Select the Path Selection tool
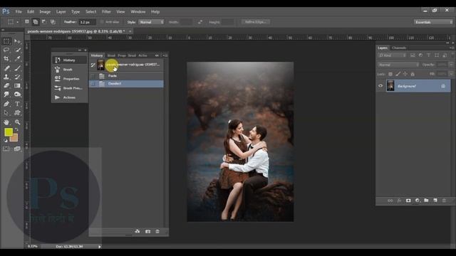 tap(6, 112)
